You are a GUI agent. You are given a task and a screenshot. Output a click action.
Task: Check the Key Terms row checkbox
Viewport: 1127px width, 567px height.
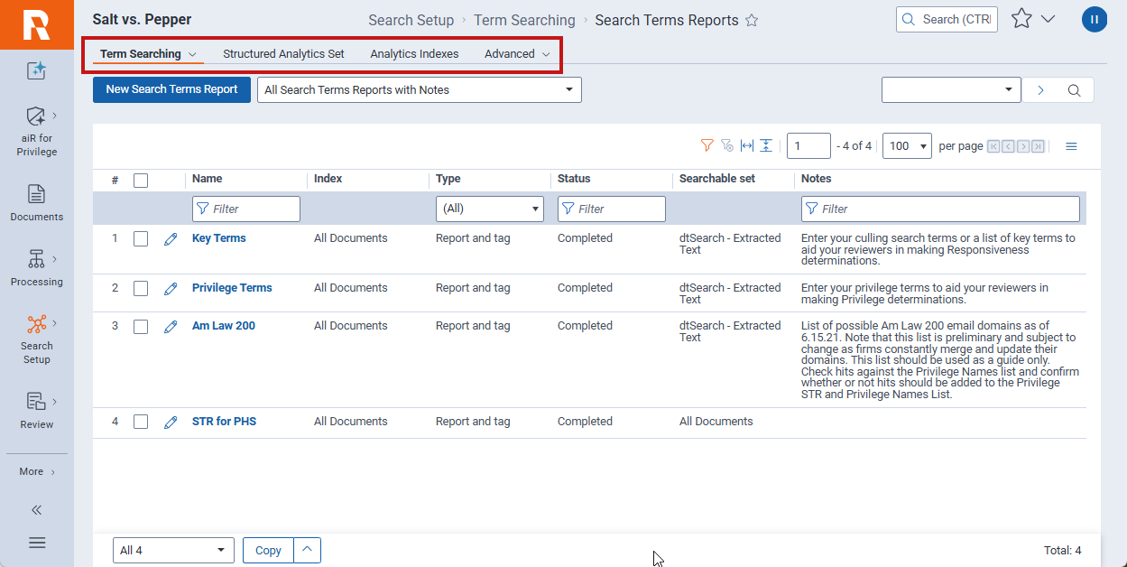point(141,239)
